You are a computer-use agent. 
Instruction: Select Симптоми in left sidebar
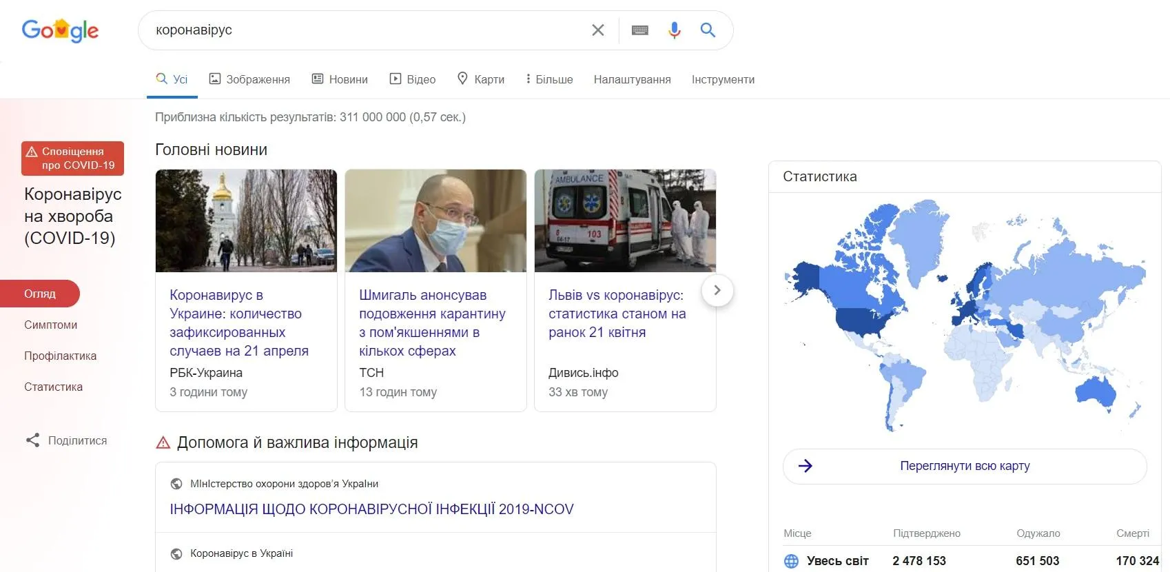[x=50, y=325]
